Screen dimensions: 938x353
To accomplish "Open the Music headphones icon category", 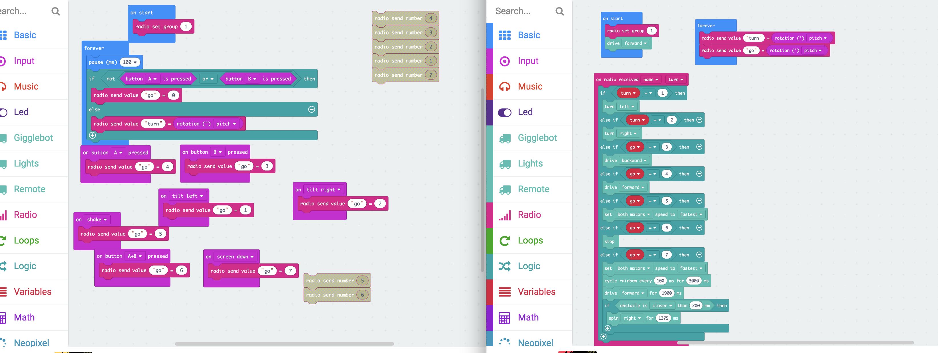I will [x=504, y=87].
